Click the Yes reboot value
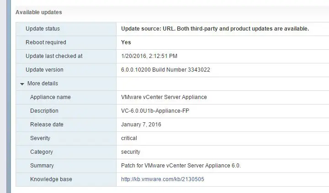This screenshot has height=193, width=329. (126, 42)
